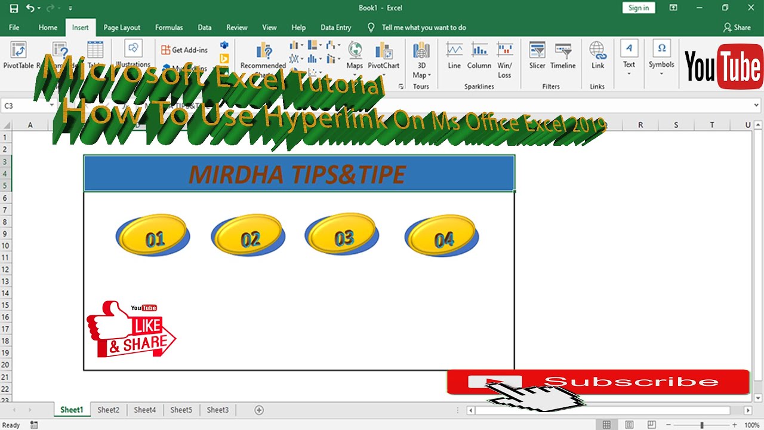764x430 pixels.
Task: Open Customize Quick Access Toolbar dropdown
Action: [x=70, y=8]
